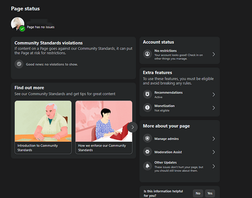Open How we enforce Community Standards card
The width and height of the screenshot is (252, 198).
point(104,127)
